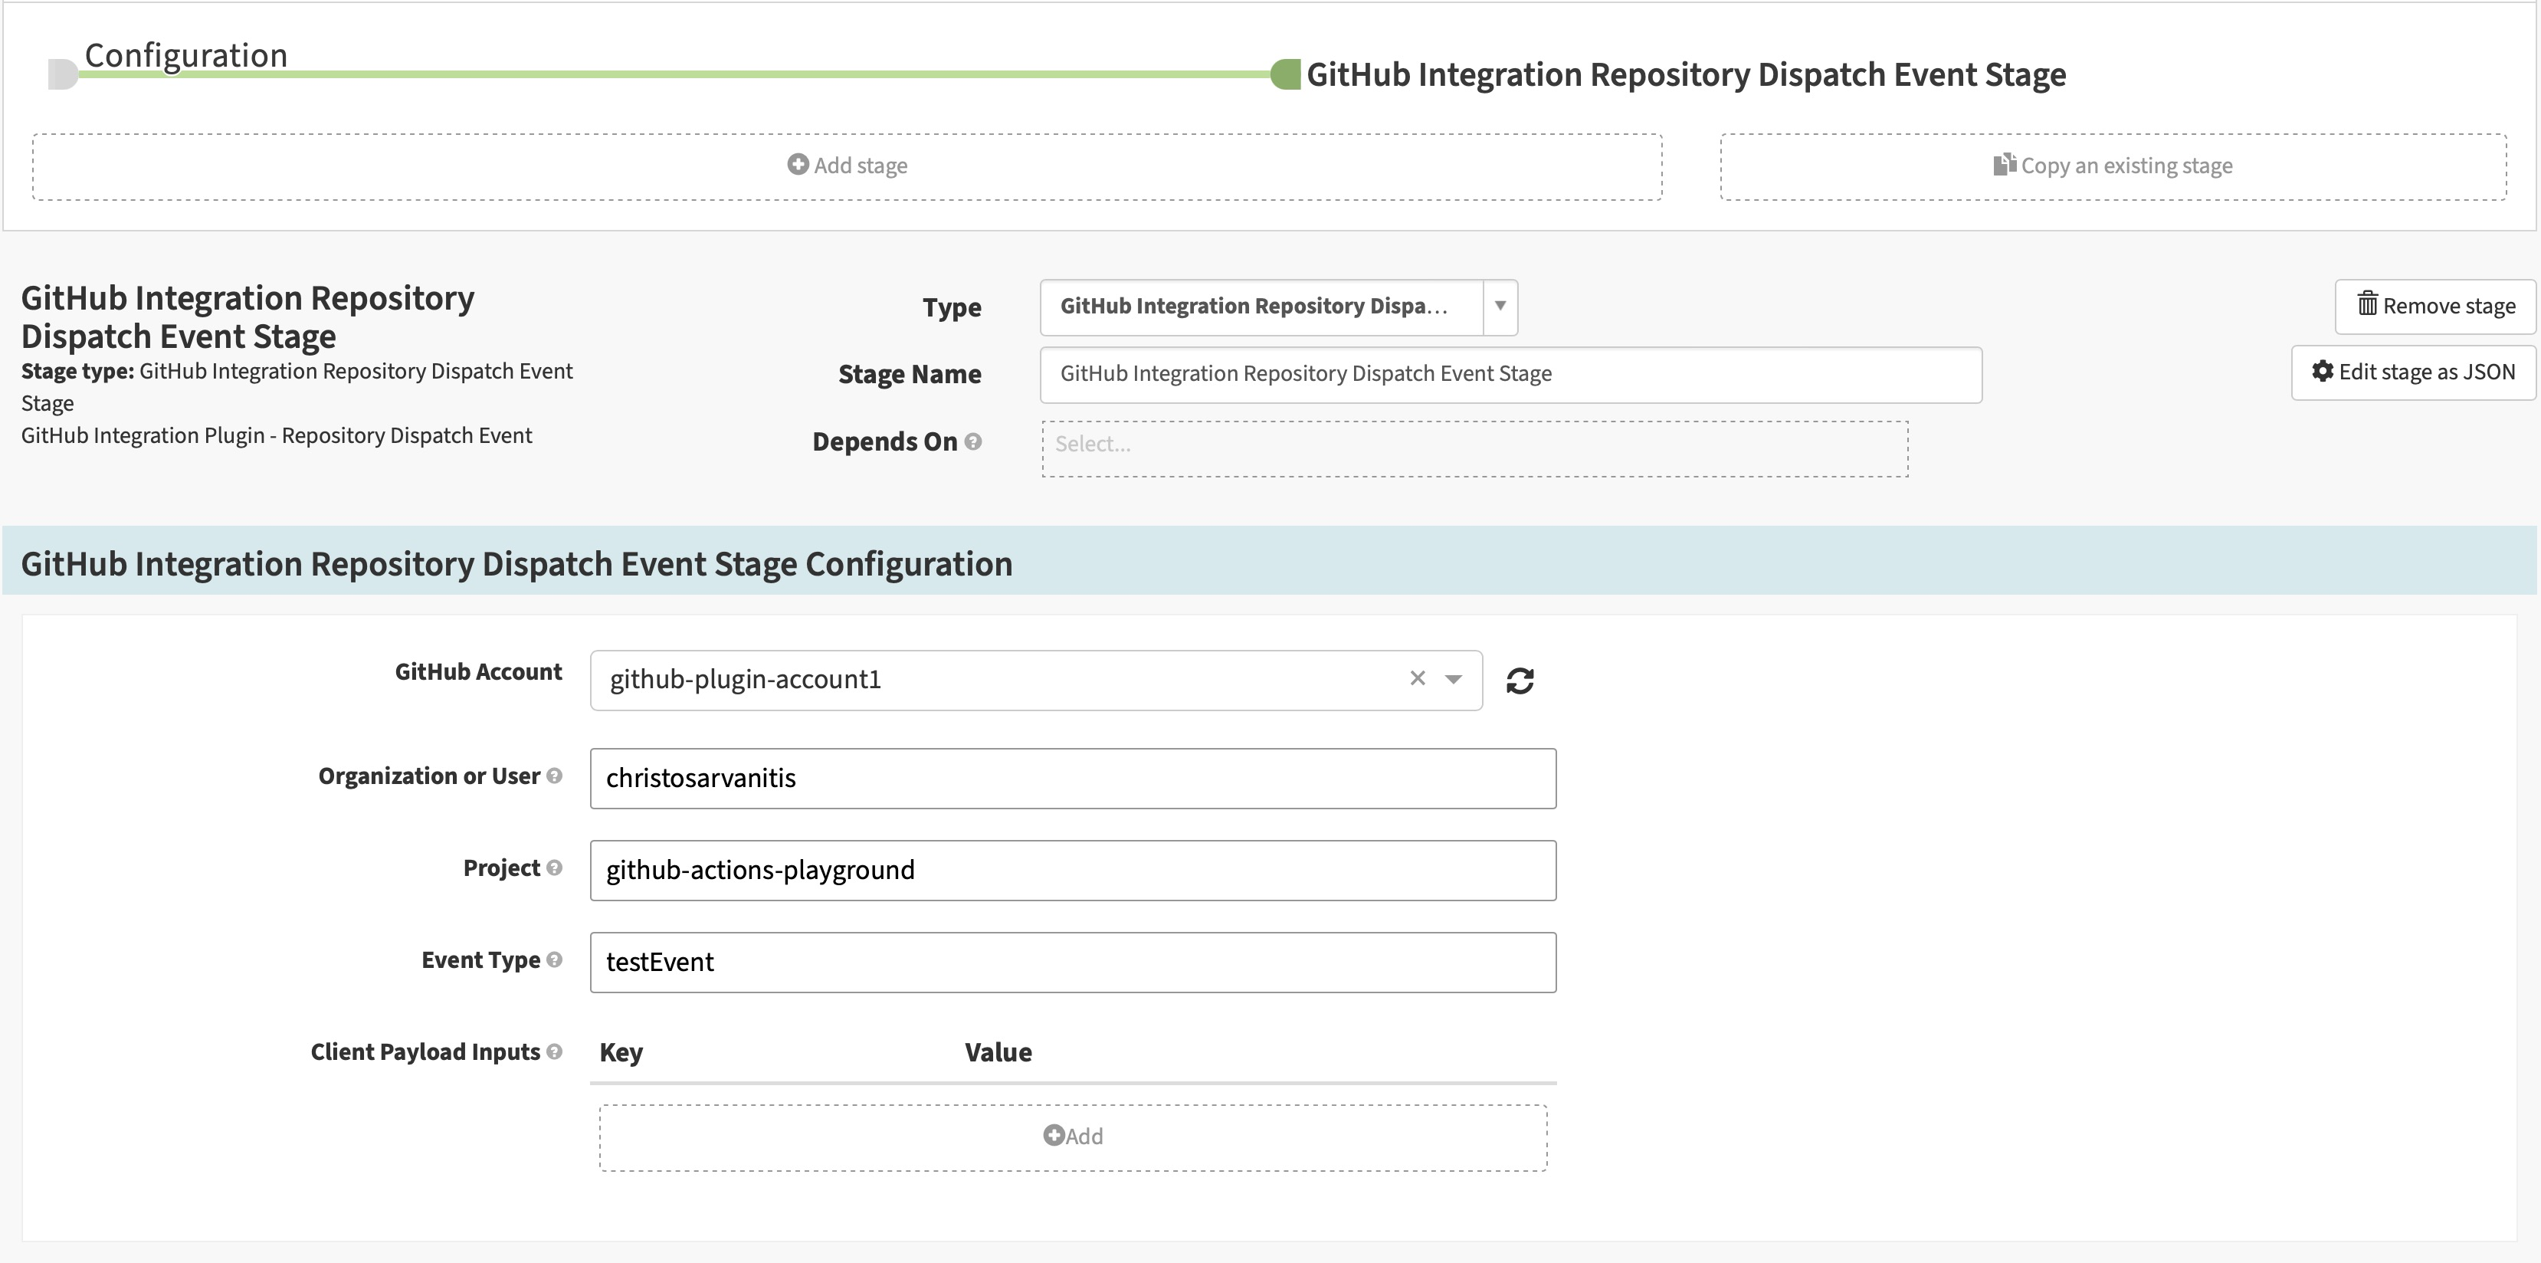Viewport: 2541px width, 1263px height.
Task: Click help icon next to Depends On
Action: pos(972,442)
